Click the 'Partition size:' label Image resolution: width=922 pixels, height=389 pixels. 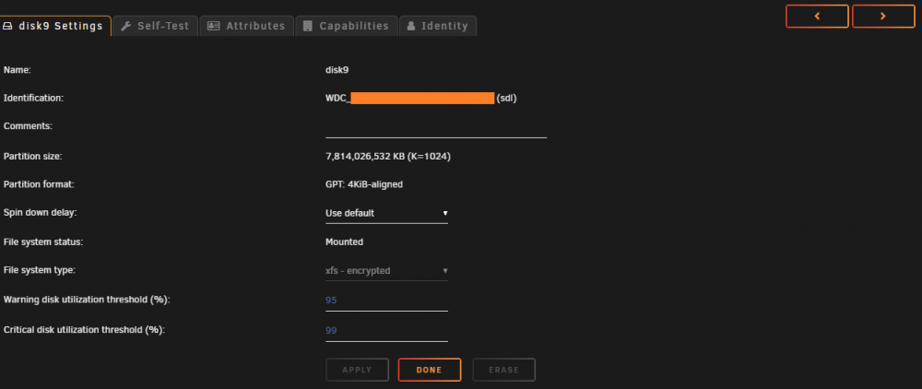pyautogui.click(x=33, y=157)
